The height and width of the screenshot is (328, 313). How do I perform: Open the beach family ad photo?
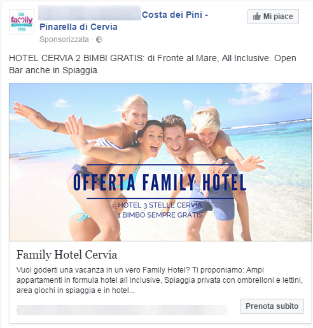coord(160,162)
